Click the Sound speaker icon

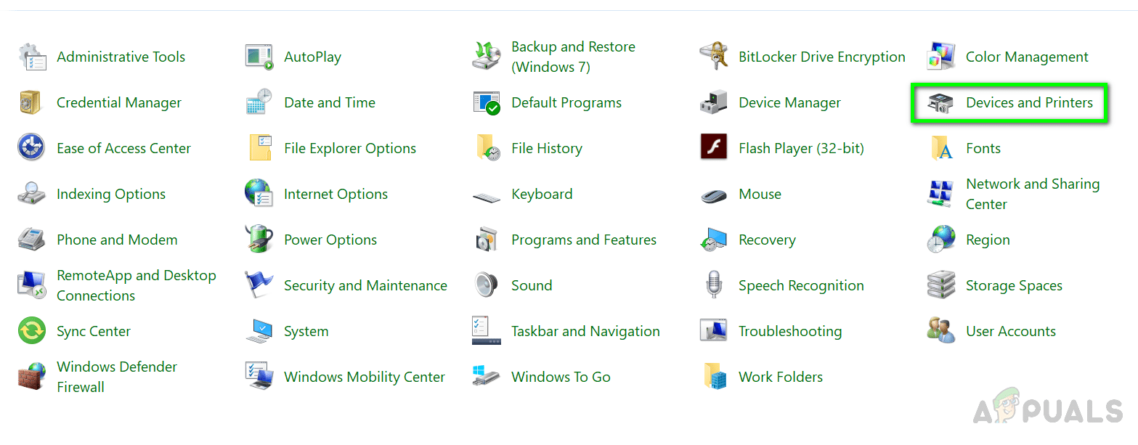coord(486,286)
